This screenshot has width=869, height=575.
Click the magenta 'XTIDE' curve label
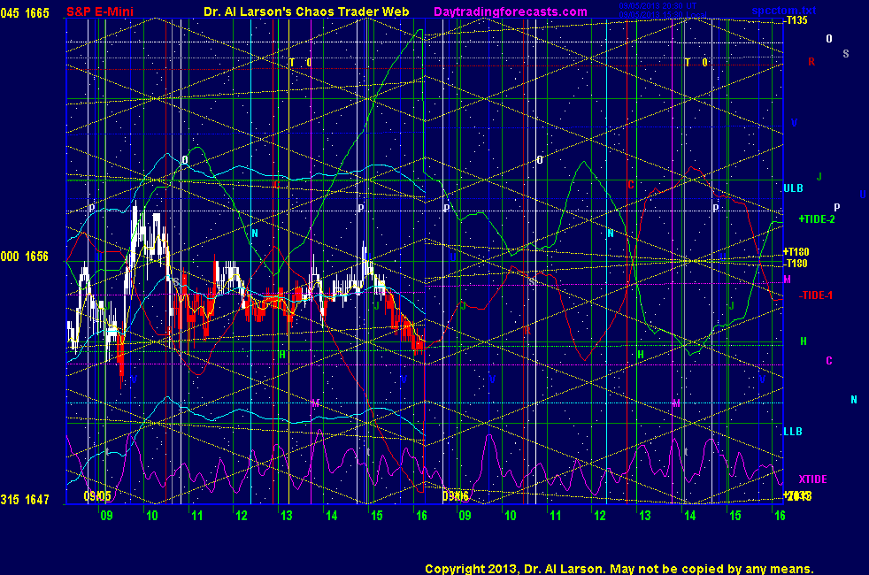[x=812, y=479]
